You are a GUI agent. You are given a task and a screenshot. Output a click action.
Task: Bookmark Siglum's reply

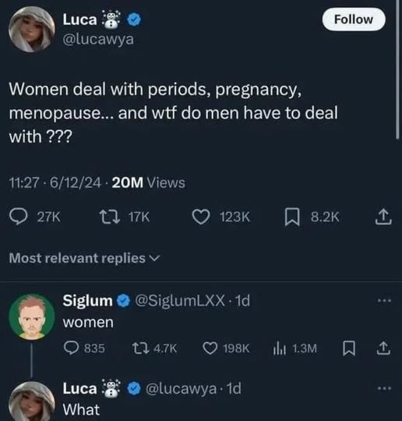point(349,348)
